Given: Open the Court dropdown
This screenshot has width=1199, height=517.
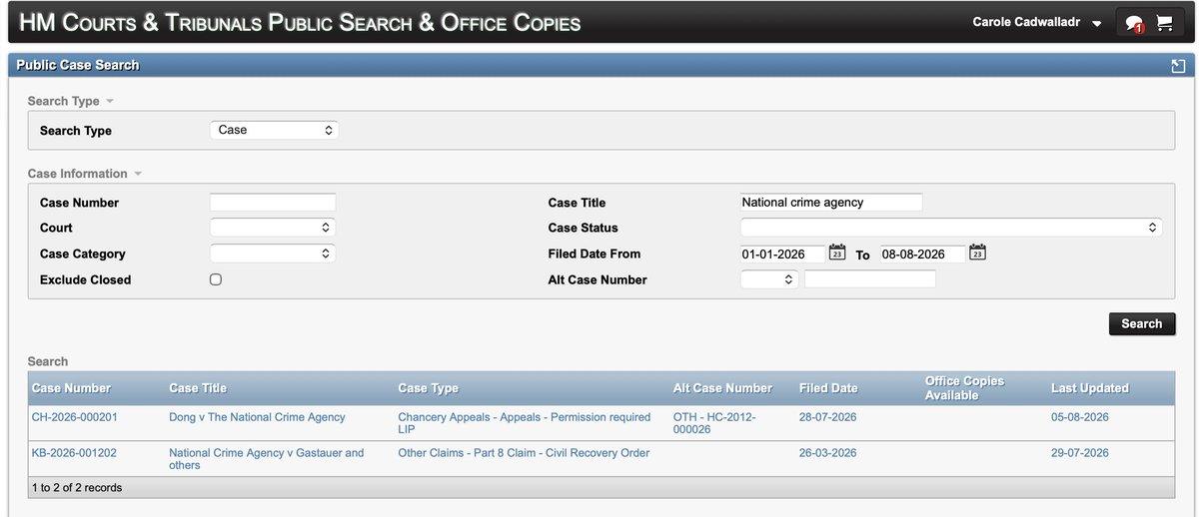Looking at the screenshot, I should click(x=273, y=228).
